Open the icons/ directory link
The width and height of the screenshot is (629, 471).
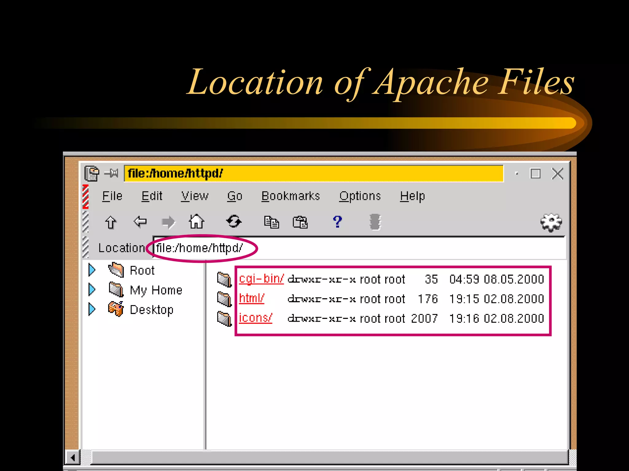pyautogui.click(x=256, y=318)
